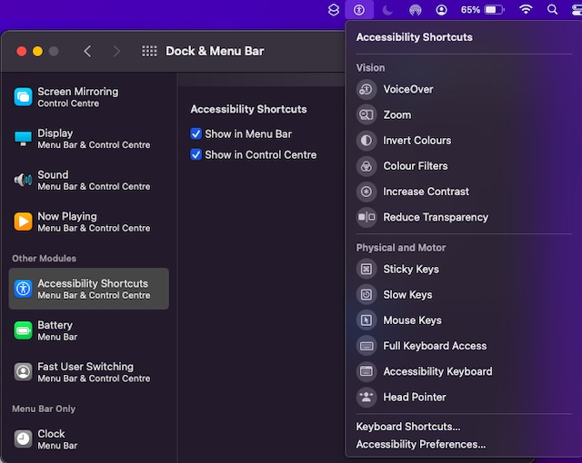
Task: Open the battery status menu
Action: [x=494, y=10]
